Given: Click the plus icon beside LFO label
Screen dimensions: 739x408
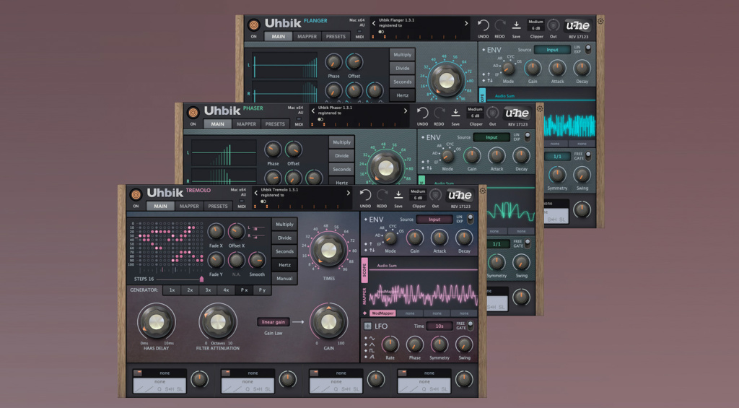Looking at the screenshot, I should (367, 326).
